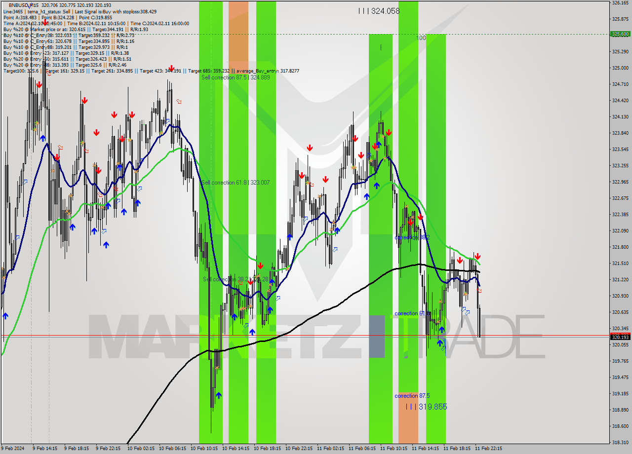Click the C_Entry61: 320.678 buy line

[x=69, y=41]
